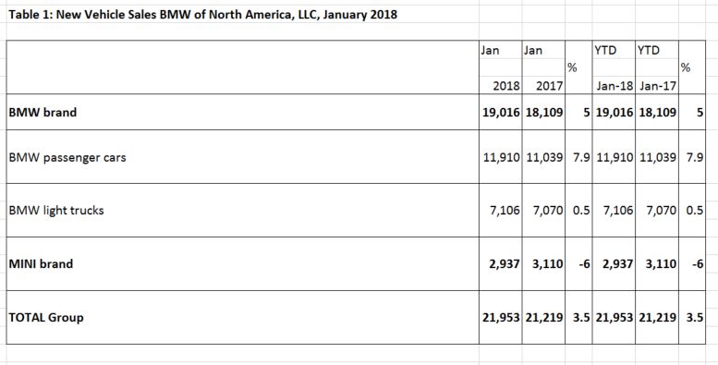Select TOTAL Group Jan 2018 value 21,953
The width and height of the screenshot is (718, 365).
click(501, 317)
